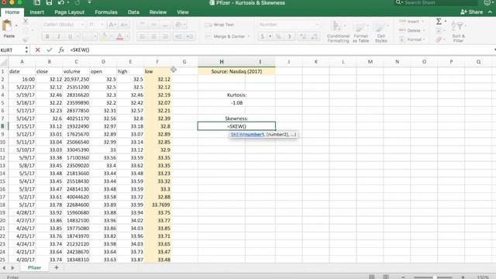Viewport: 496px width, 279px height.
Task: Toggle Wrap Text
Action: [219, 25]
